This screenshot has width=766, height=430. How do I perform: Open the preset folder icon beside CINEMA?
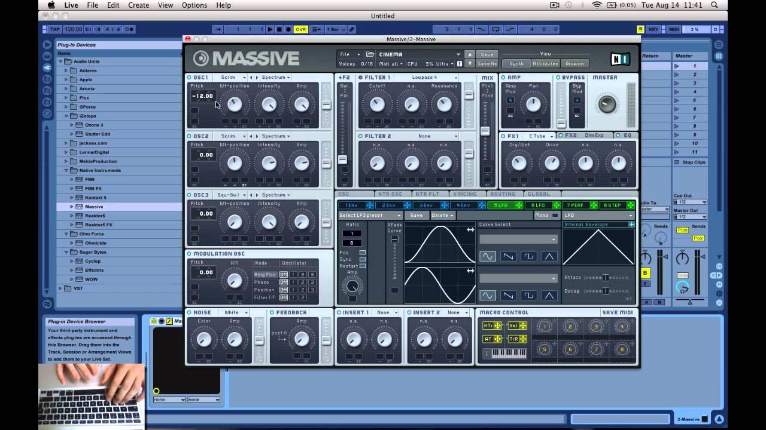(x=370, y=54)
